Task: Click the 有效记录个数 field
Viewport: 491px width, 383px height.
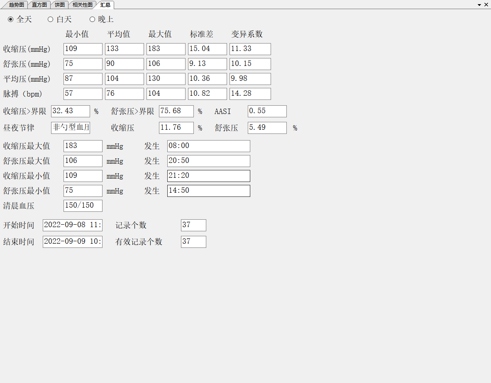Action: pos(193,242)
